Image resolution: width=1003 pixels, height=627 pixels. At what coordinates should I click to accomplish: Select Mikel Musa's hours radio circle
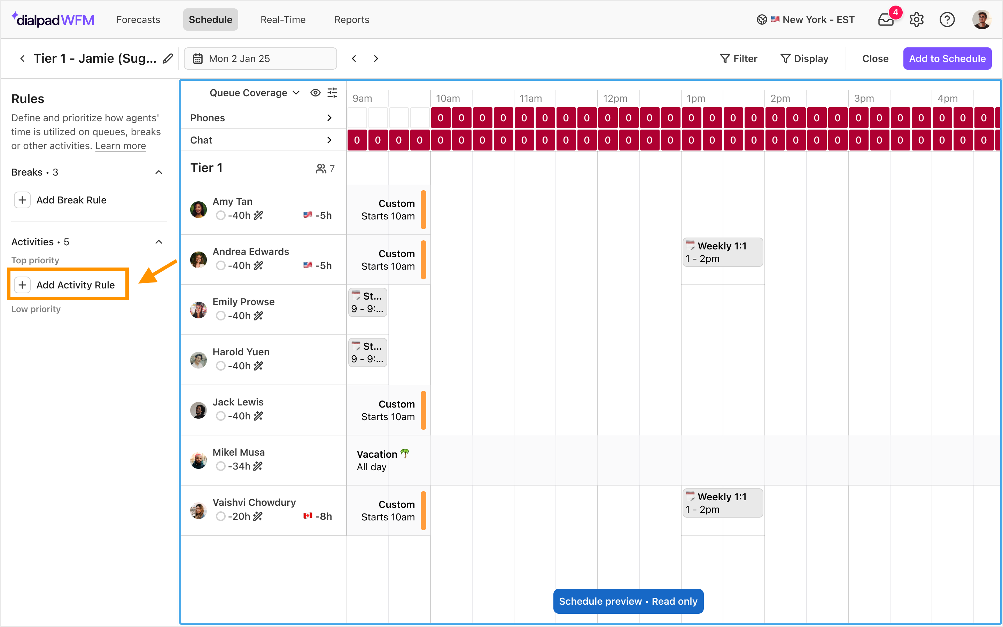220,466
